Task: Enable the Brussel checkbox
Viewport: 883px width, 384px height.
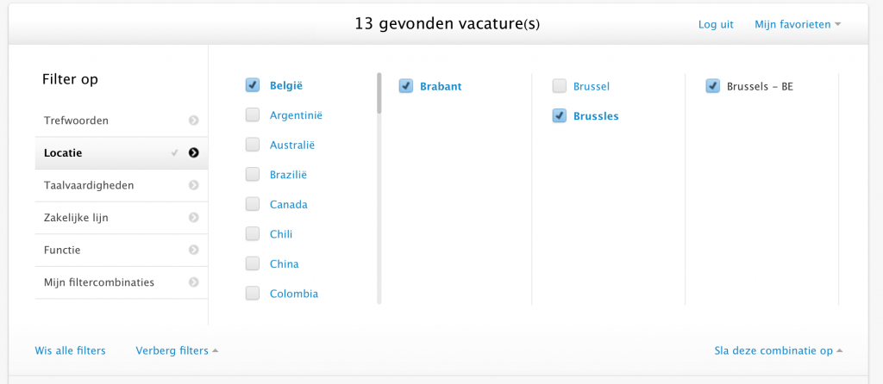Action: click(560, 86)
